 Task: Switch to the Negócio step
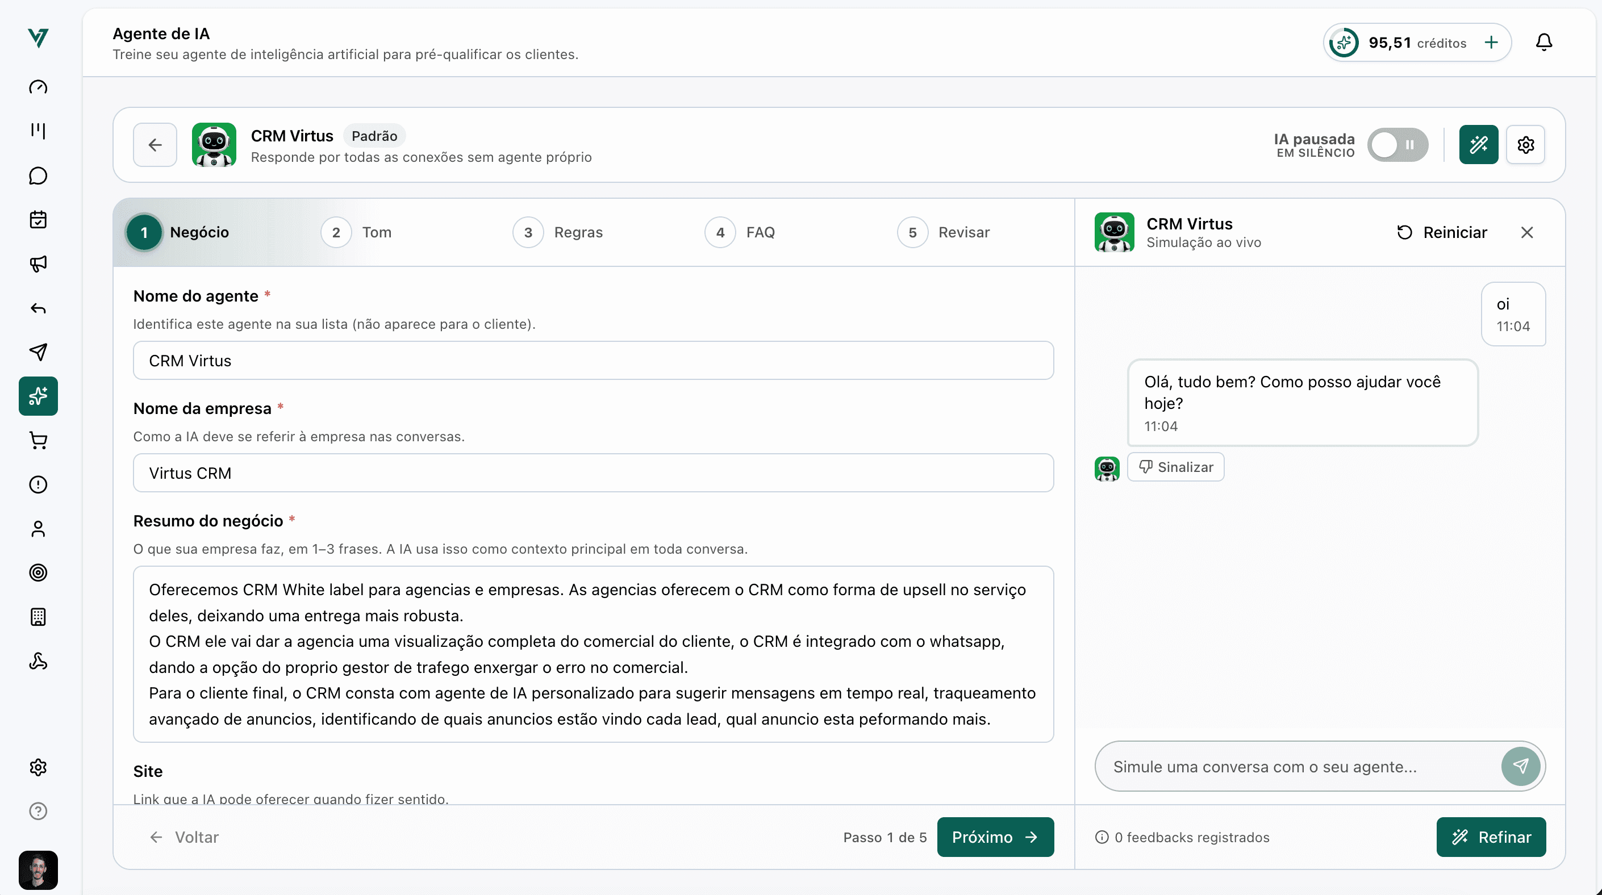click(x=178, y=232)
